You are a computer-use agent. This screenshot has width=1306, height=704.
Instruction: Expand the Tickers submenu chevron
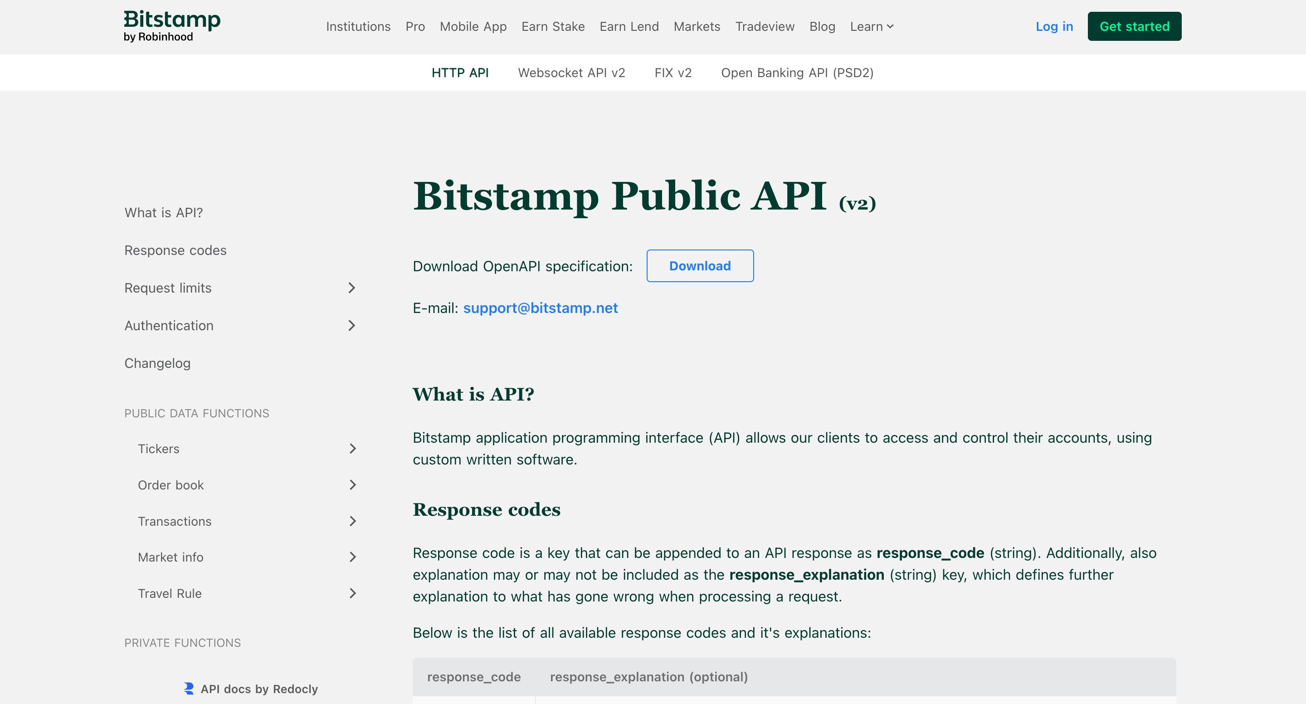coord(352,448)
